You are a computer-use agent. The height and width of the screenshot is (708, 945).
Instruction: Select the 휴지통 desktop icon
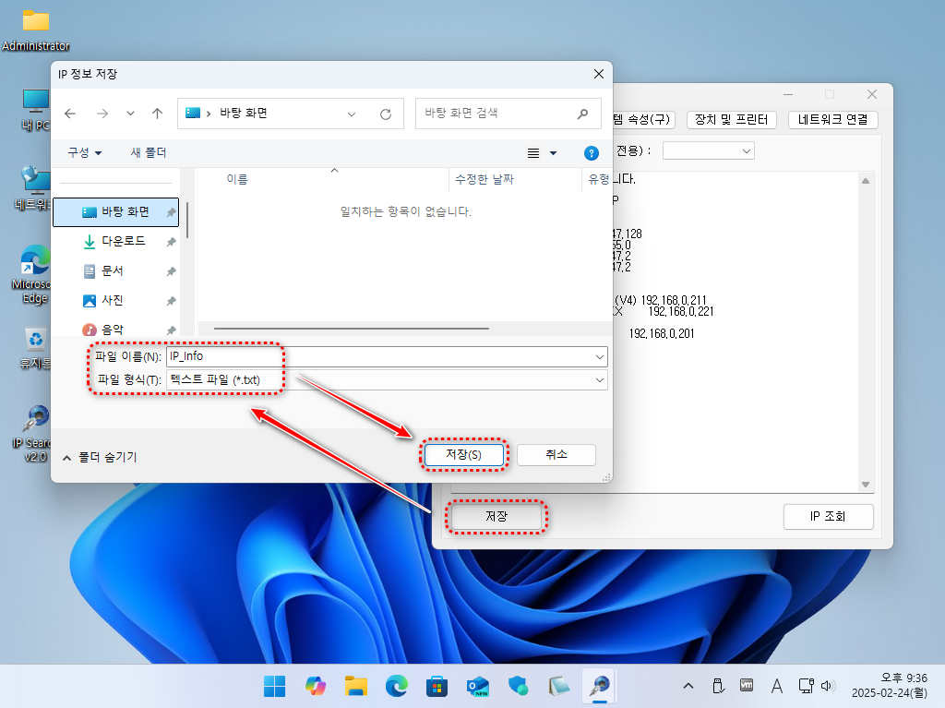click(x=36, y=347)
